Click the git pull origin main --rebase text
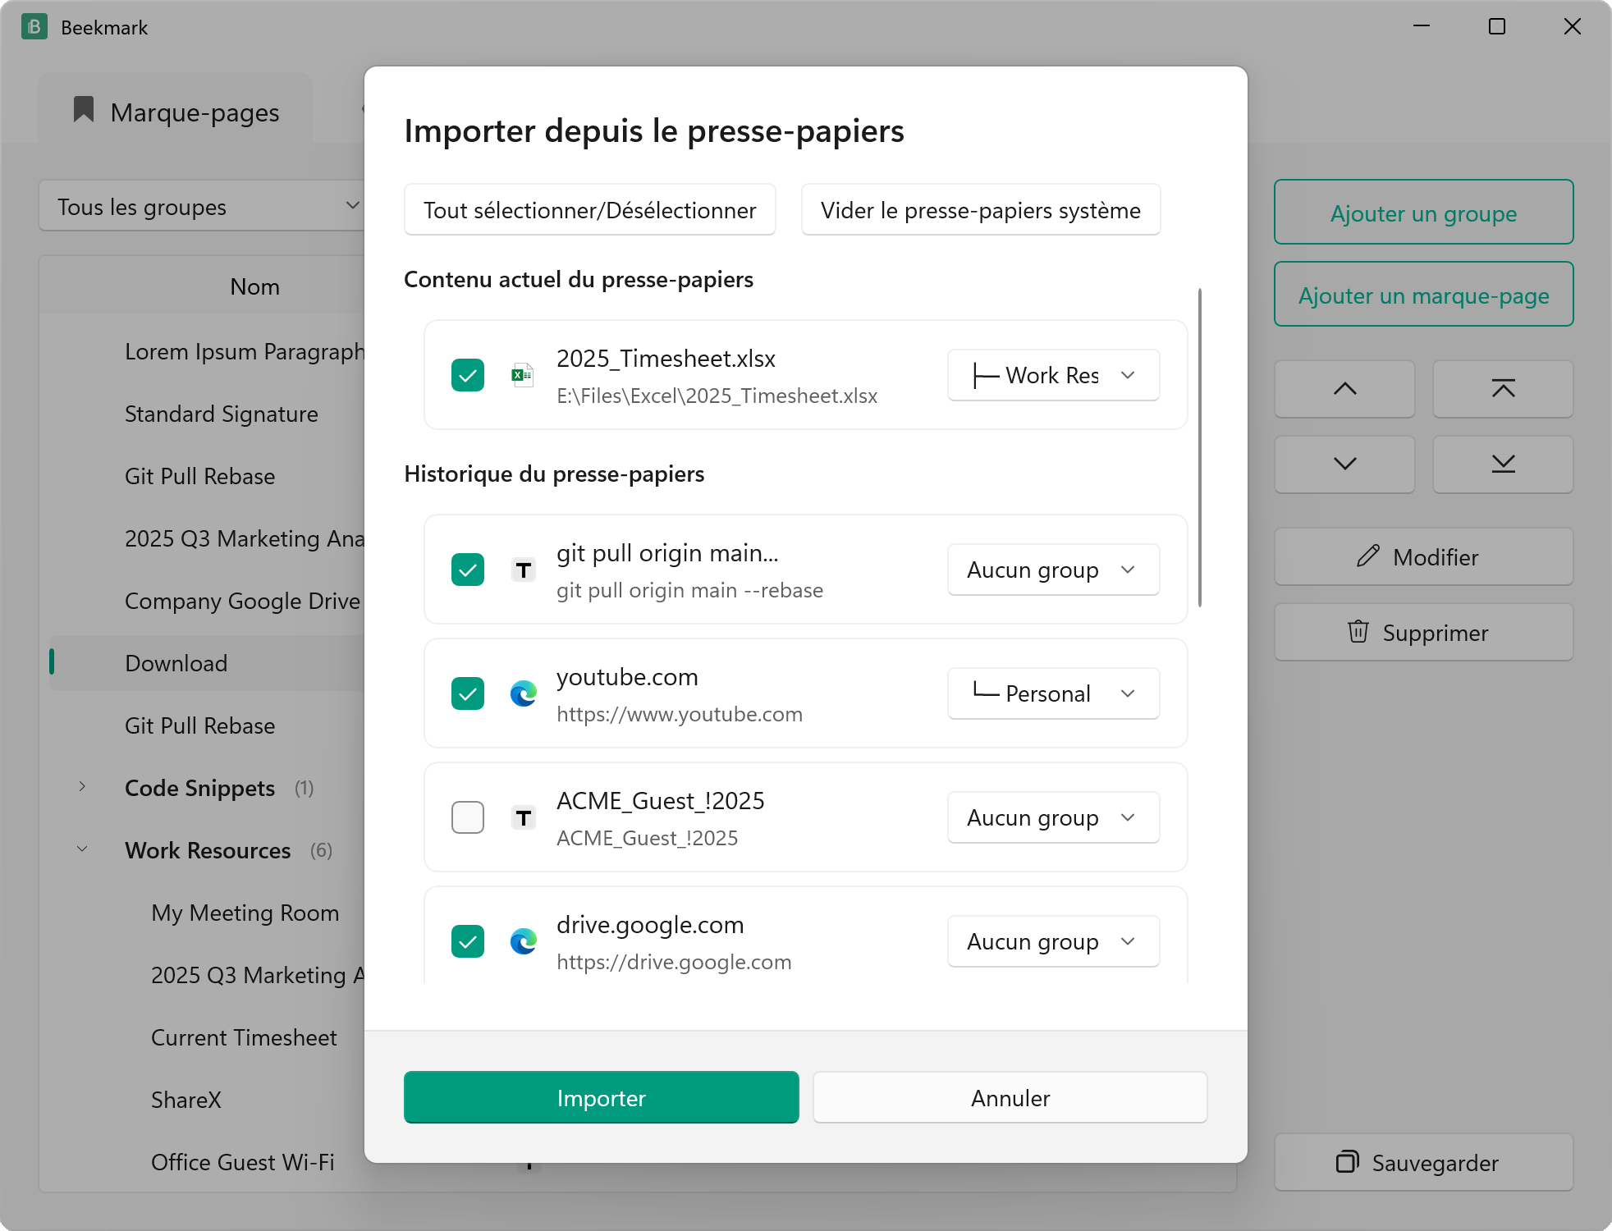The height and width of the screenshot is (1231, 1612). pos(689,590)
